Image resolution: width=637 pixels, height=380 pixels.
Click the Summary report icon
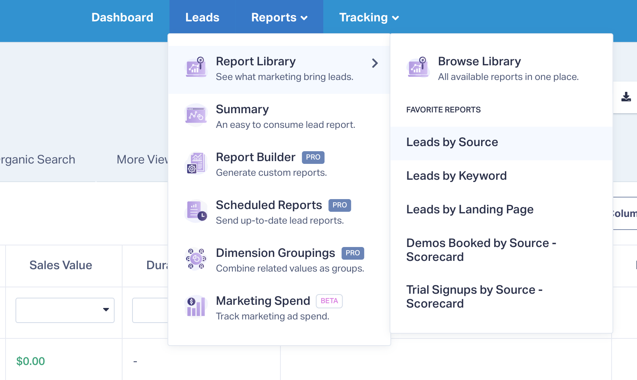(196, 115)
